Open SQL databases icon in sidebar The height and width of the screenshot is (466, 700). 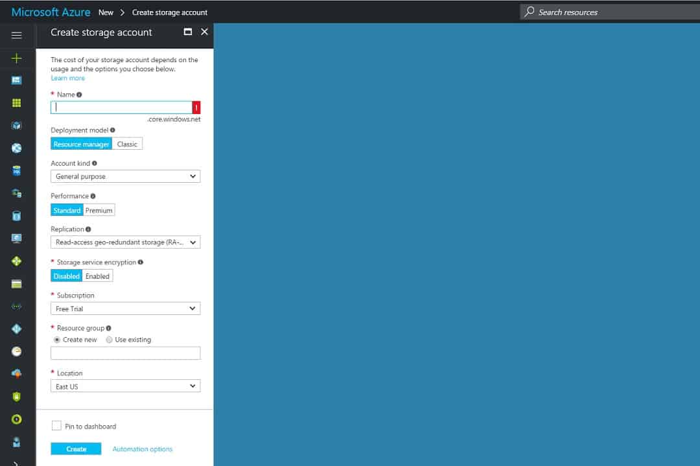tap(16, 170)
